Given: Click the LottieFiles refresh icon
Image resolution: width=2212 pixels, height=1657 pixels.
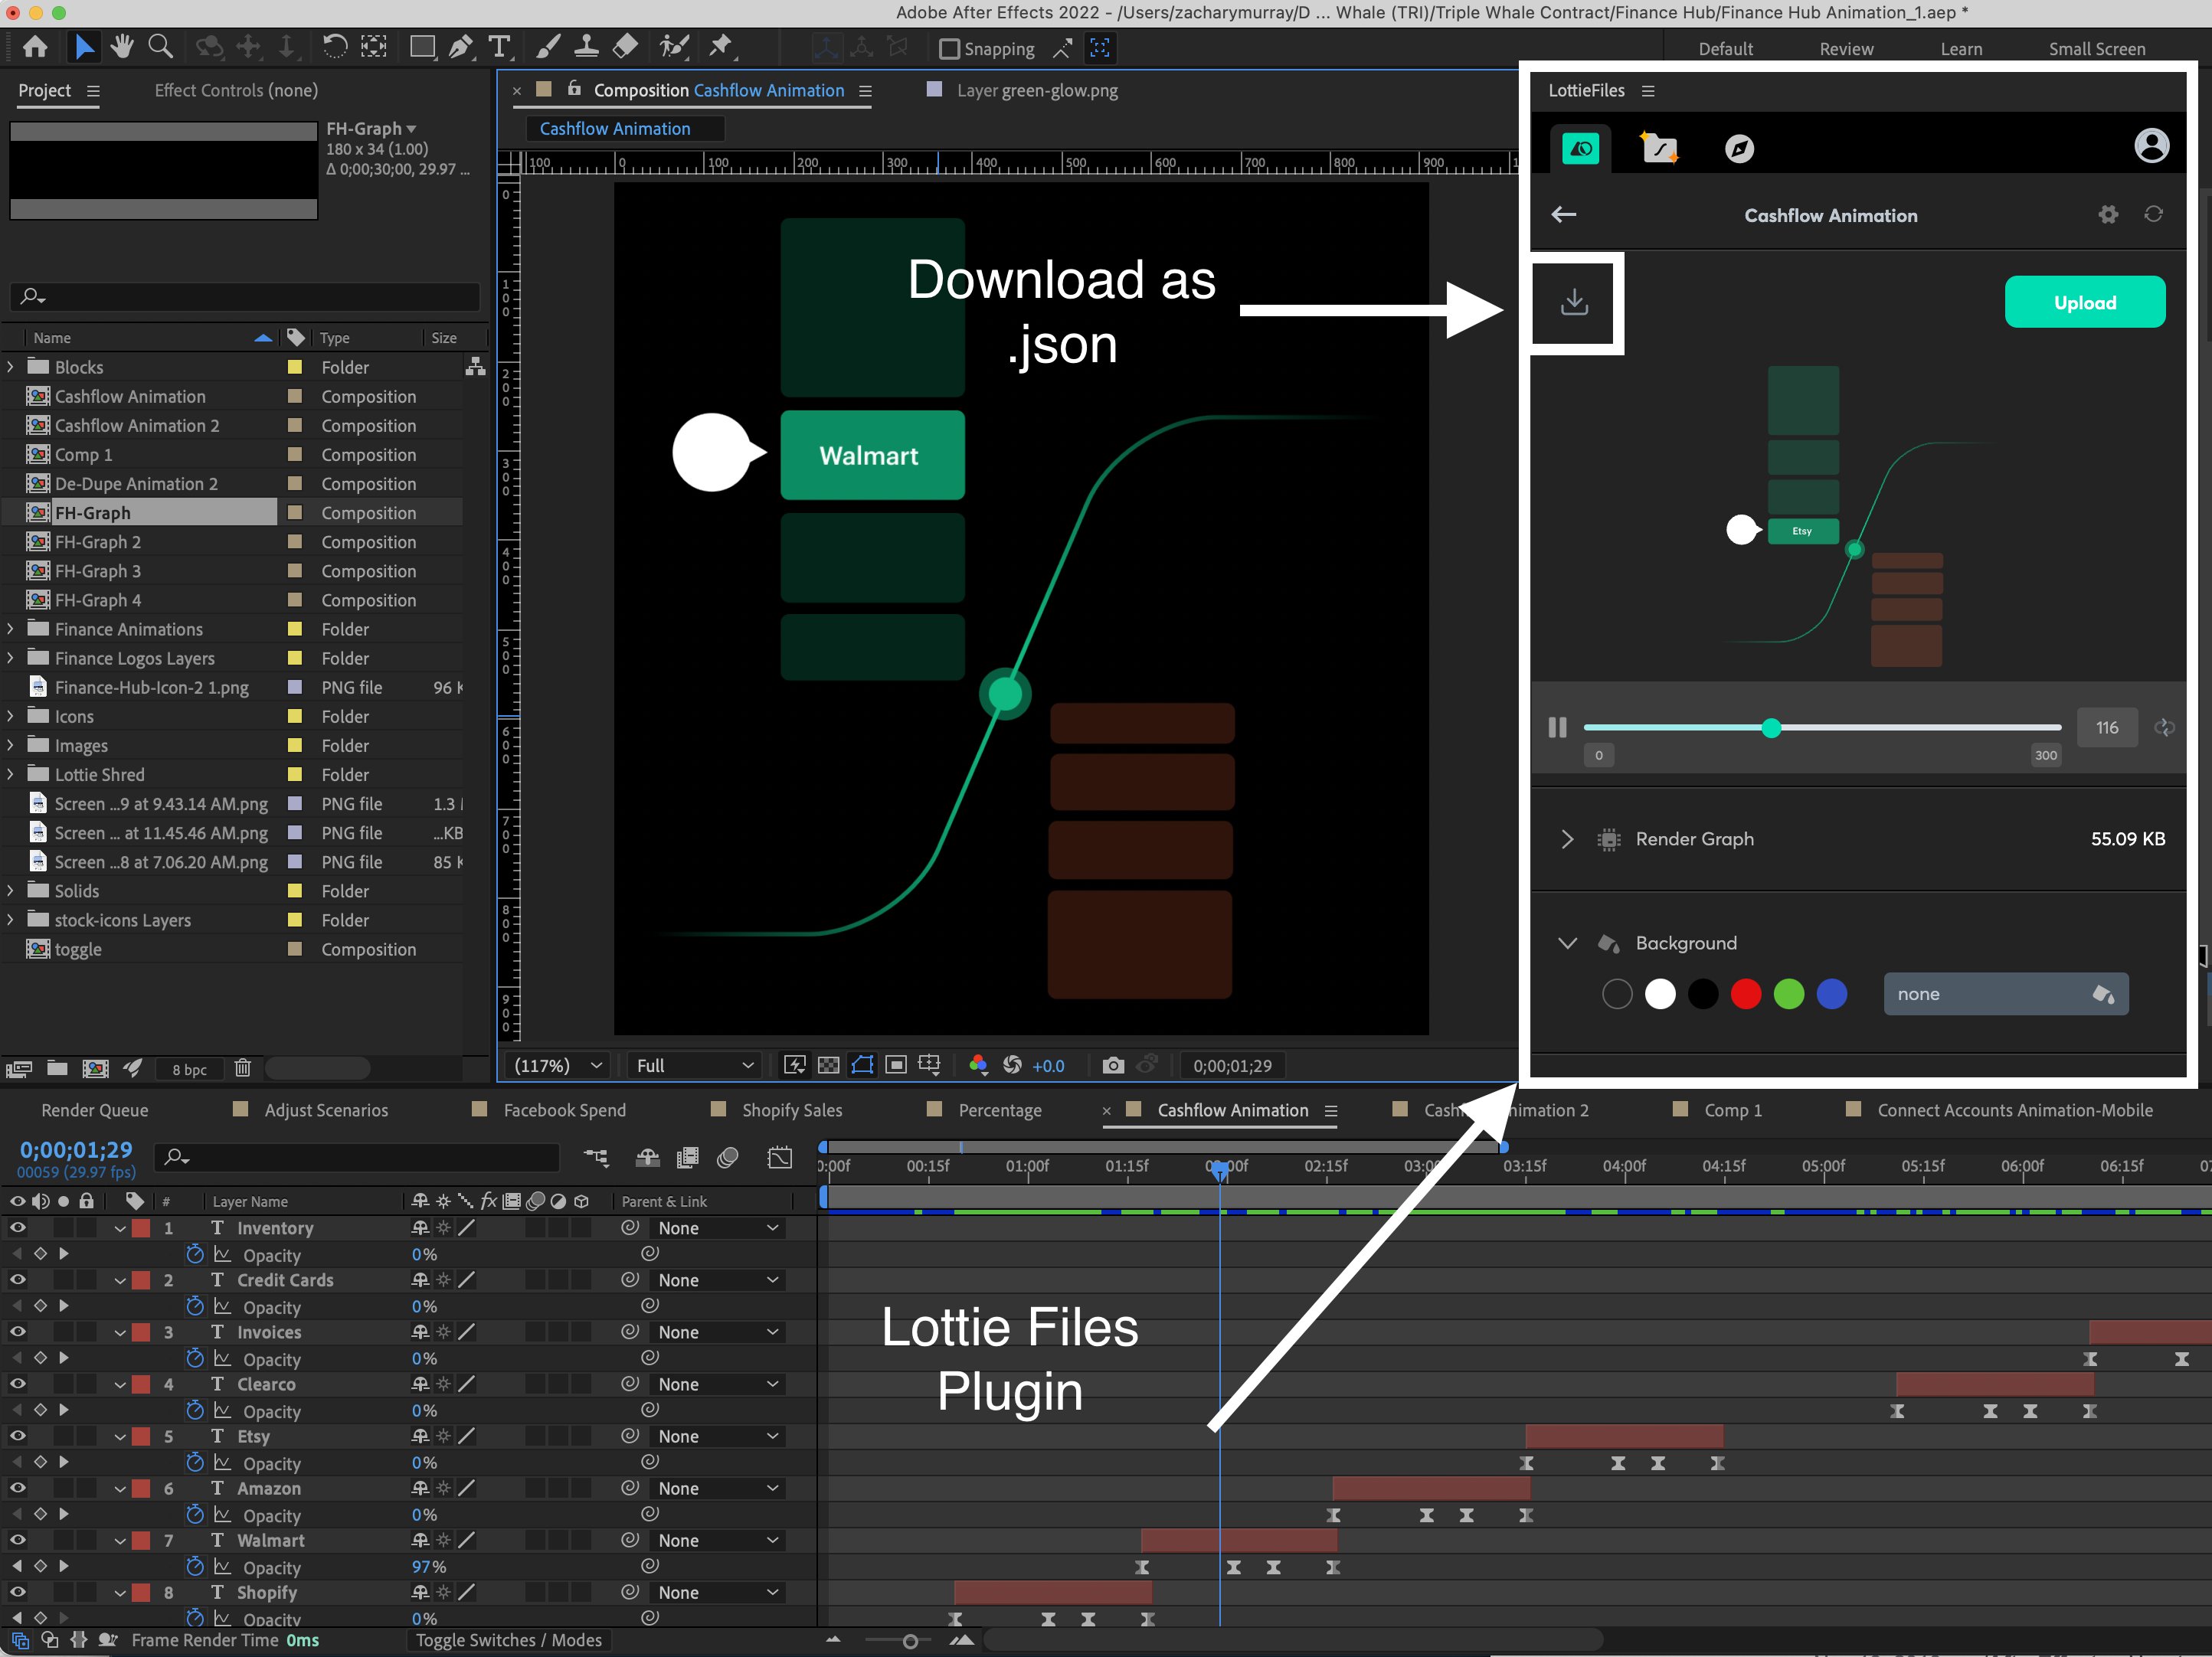Looking at the screenshot, I should pyautogui.click(x=2154, y=214).
